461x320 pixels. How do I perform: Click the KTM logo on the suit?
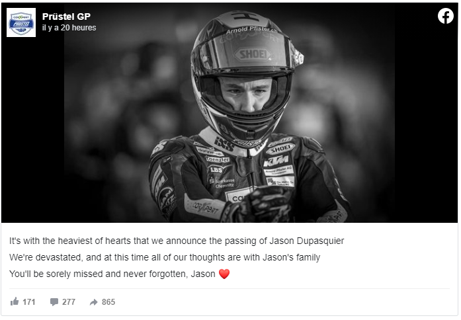[x=276, y=161]
